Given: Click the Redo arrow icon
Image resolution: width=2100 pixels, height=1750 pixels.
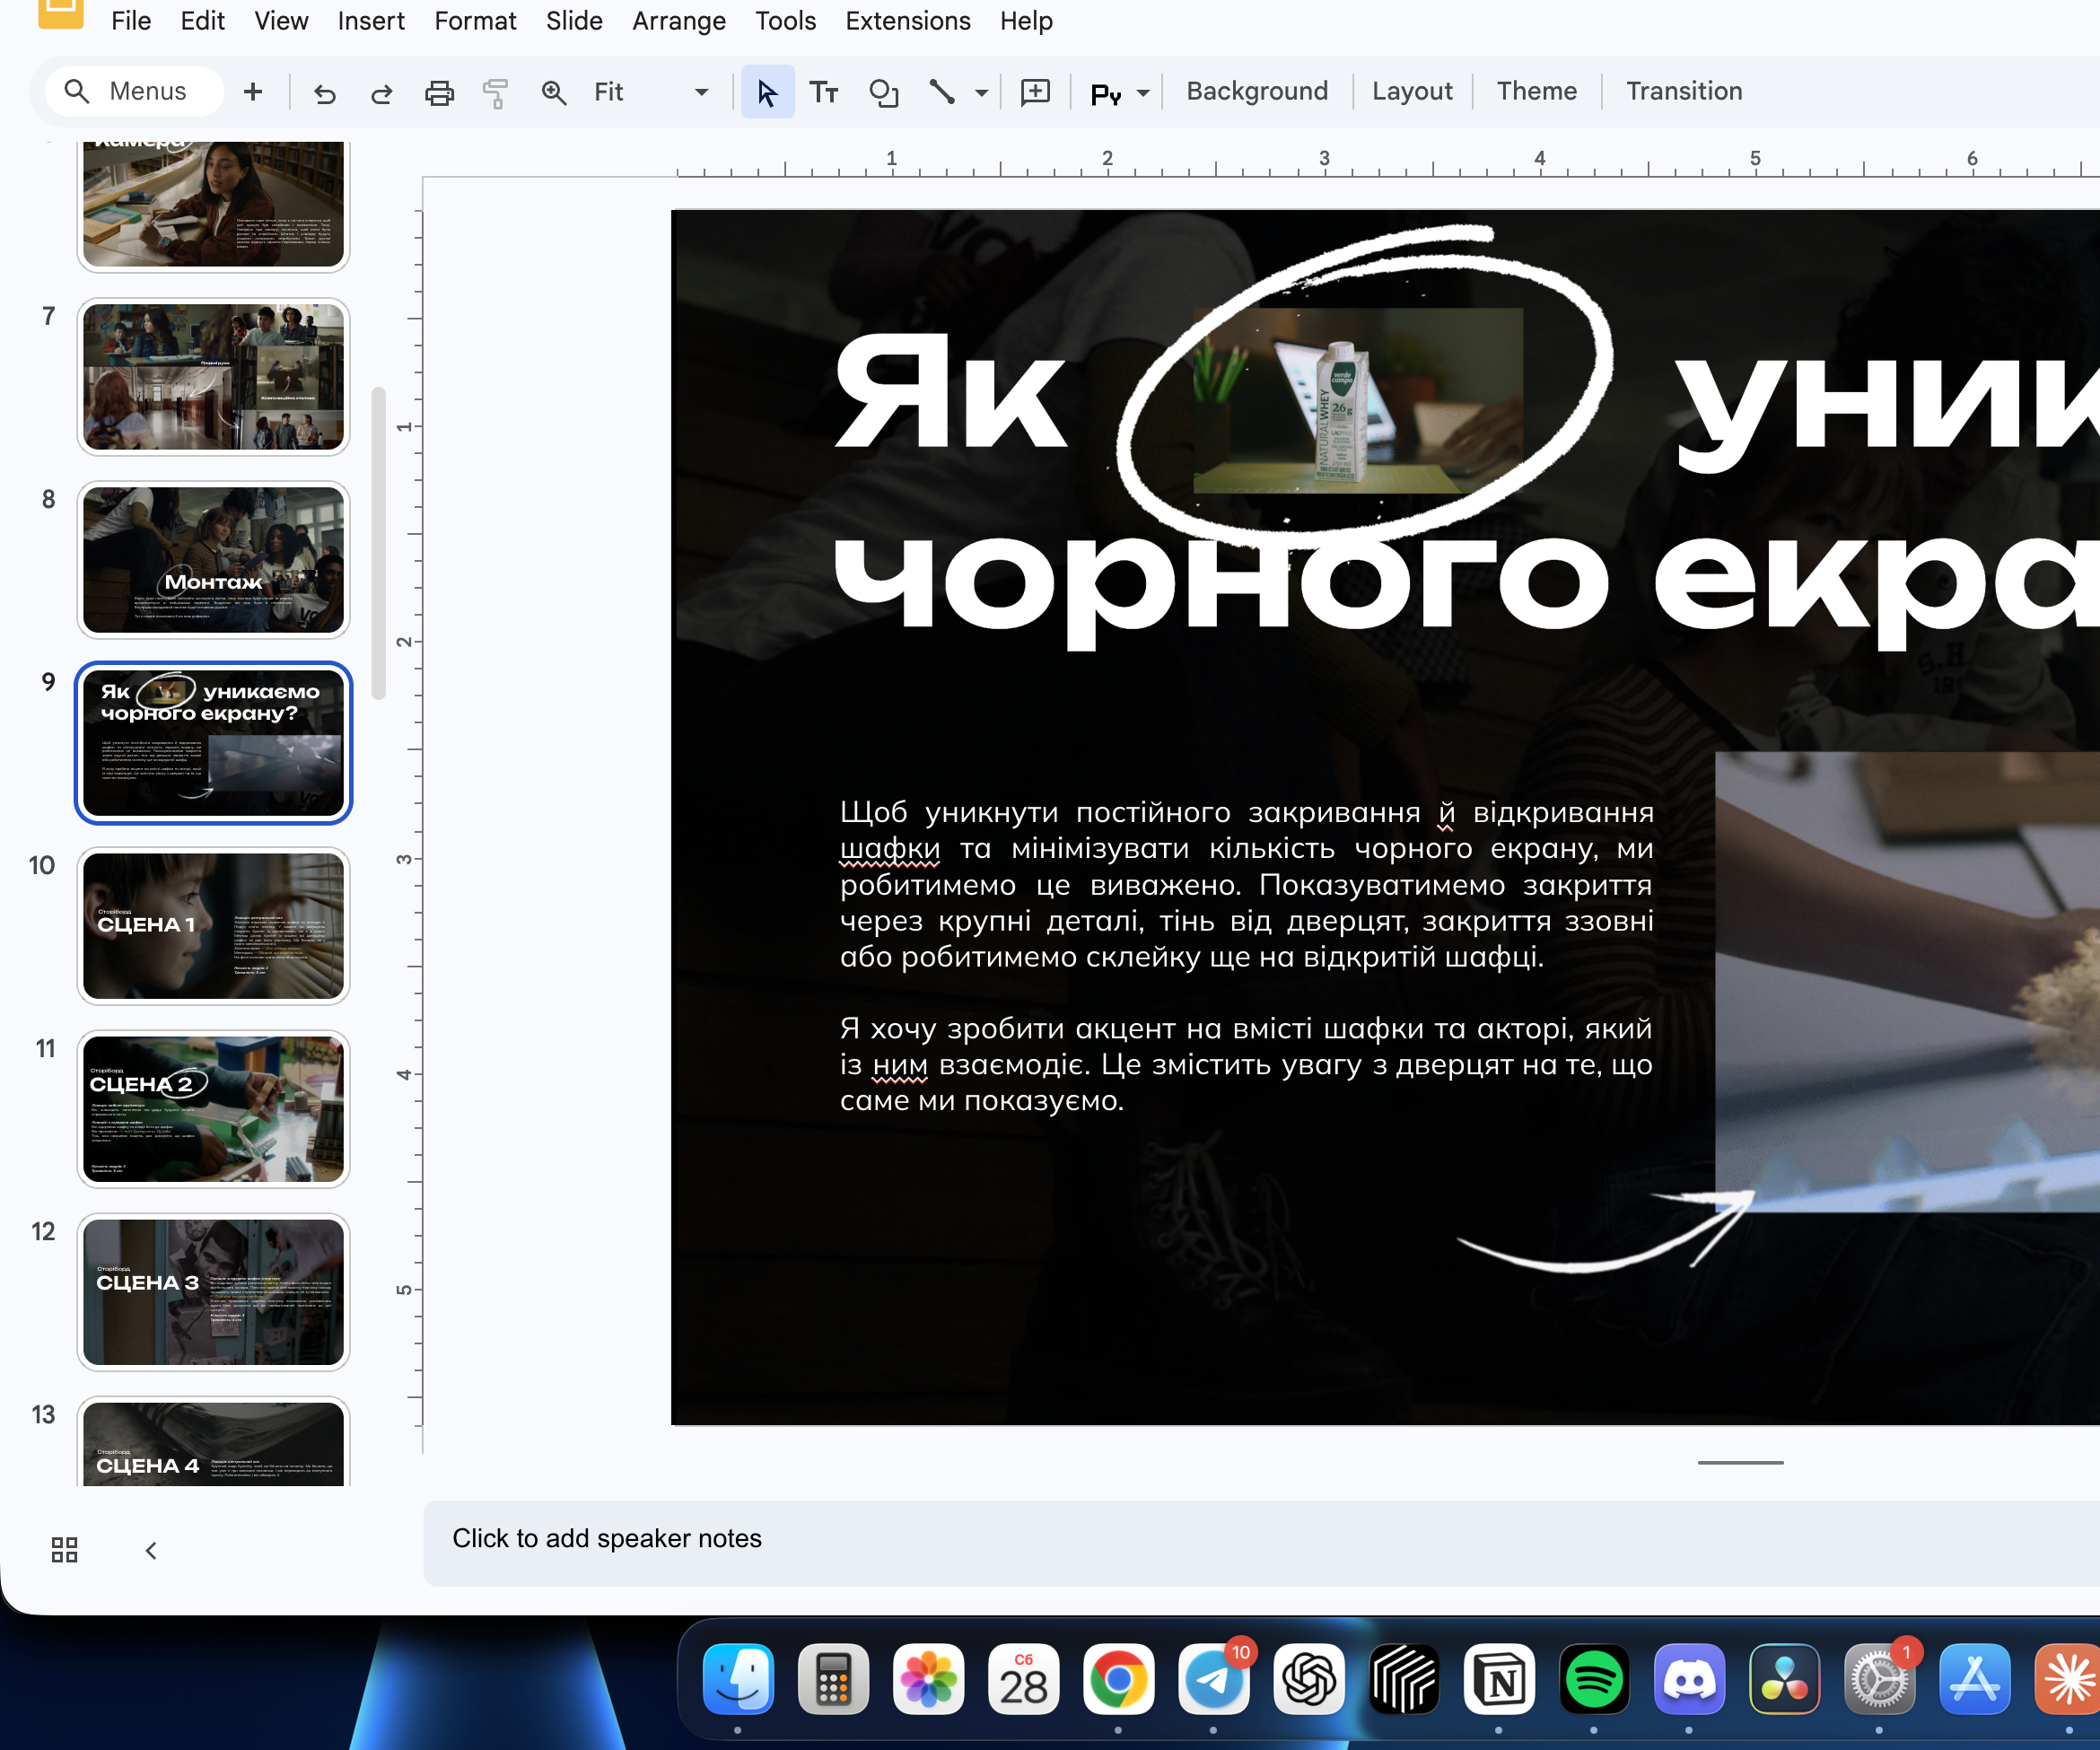Looking at the screenshot, I should point(381,93).
